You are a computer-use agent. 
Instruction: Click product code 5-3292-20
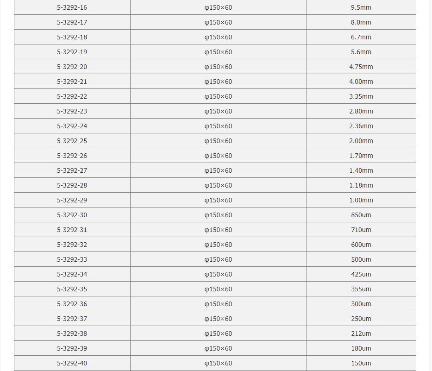pos(72,67)
